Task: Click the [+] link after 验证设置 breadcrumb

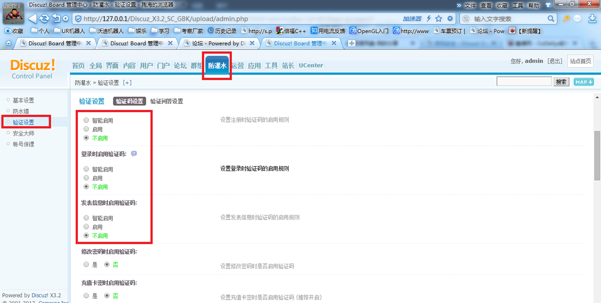Action: pyautogui.click(x=127, y=83)
